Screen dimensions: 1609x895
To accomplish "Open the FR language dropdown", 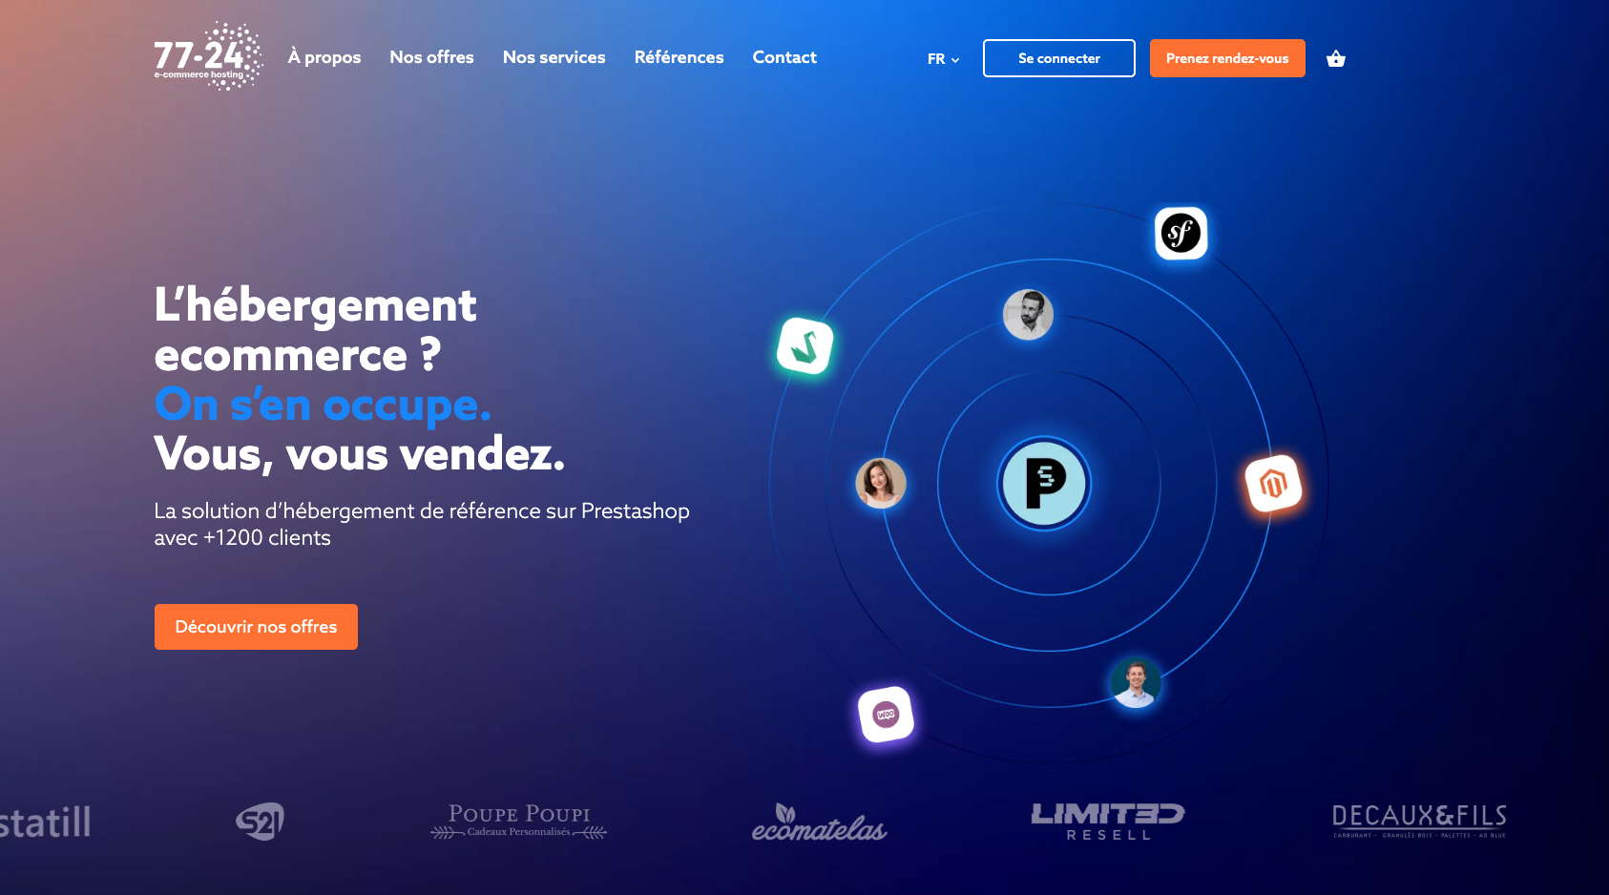I will coord(943,59).
